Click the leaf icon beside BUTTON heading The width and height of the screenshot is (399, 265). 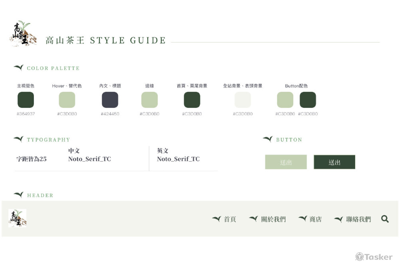pyautogui.click(x=268, y=139)
